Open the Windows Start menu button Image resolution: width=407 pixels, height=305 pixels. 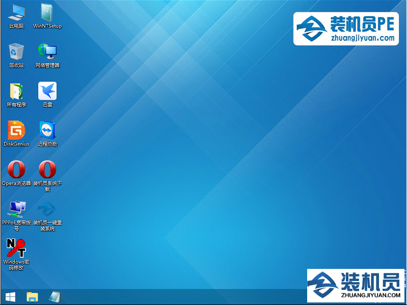pos(10,296)
